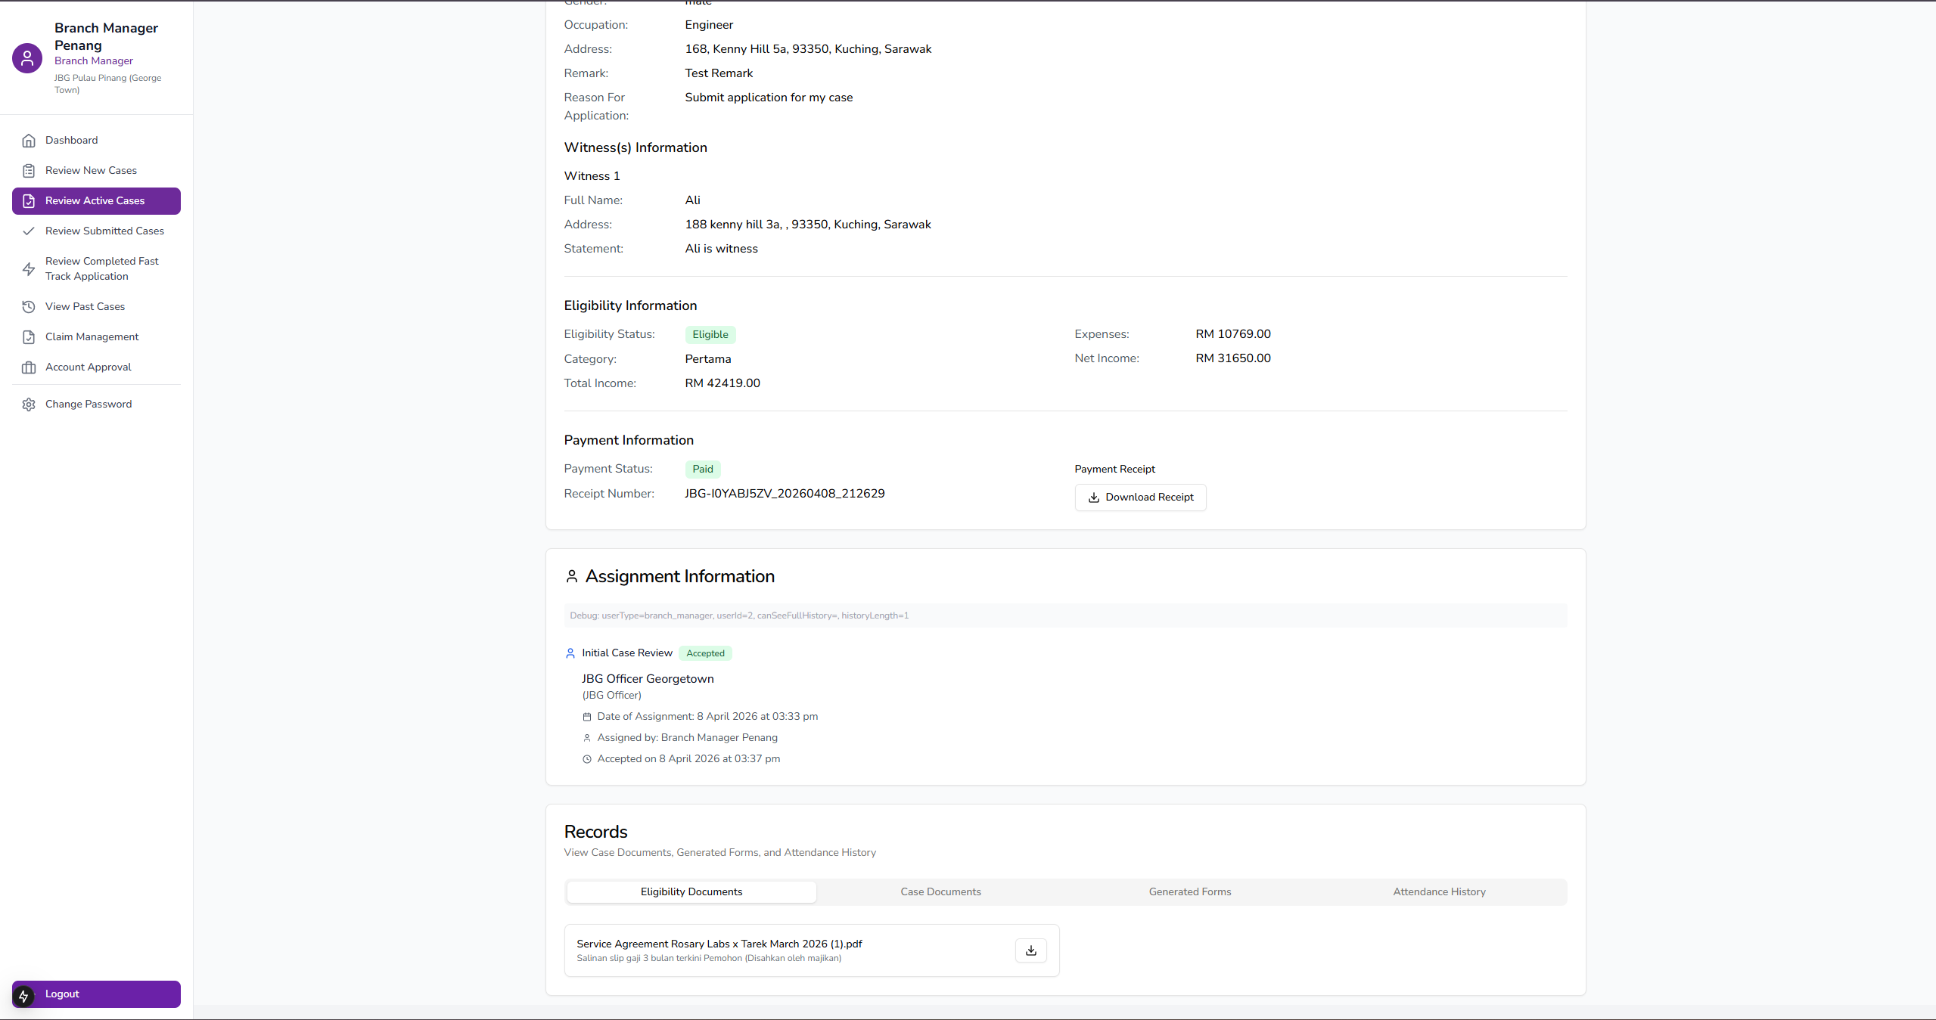Select the Eligibility Documents tab
This screenshot has height=1020, width=1936.
point(691,892)
